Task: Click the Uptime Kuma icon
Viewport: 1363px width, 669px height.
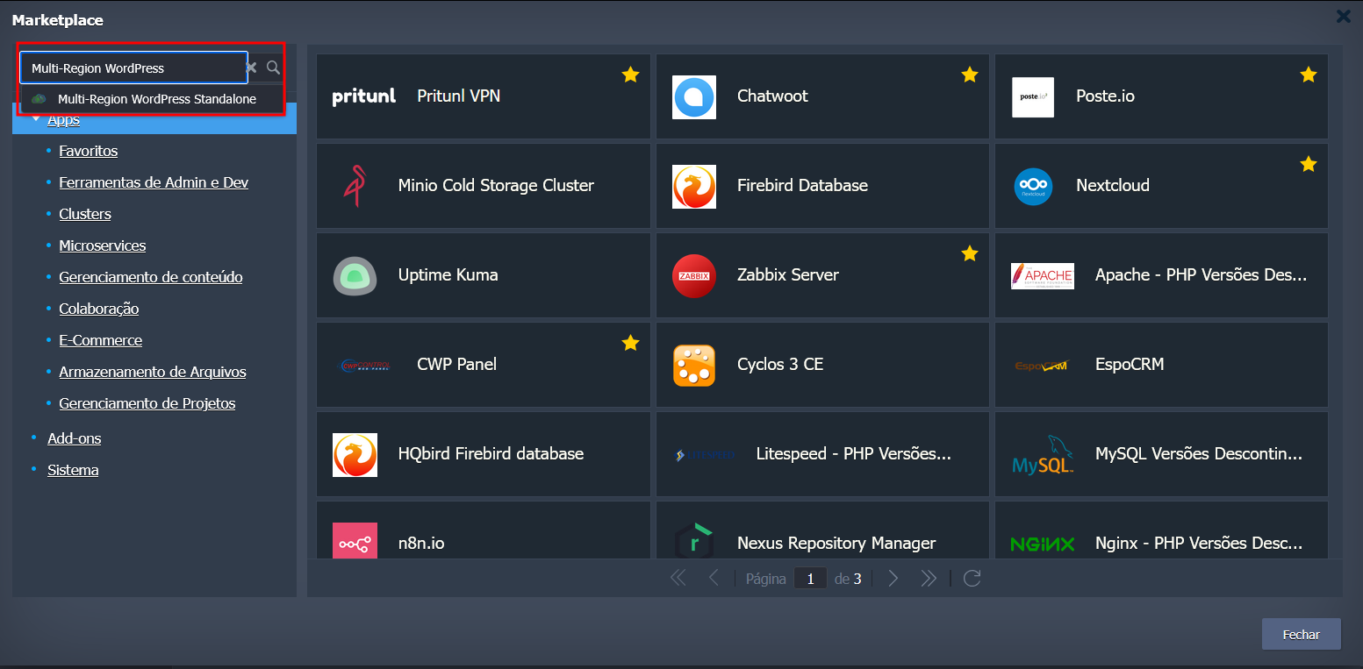Action: tap(355, 275)
